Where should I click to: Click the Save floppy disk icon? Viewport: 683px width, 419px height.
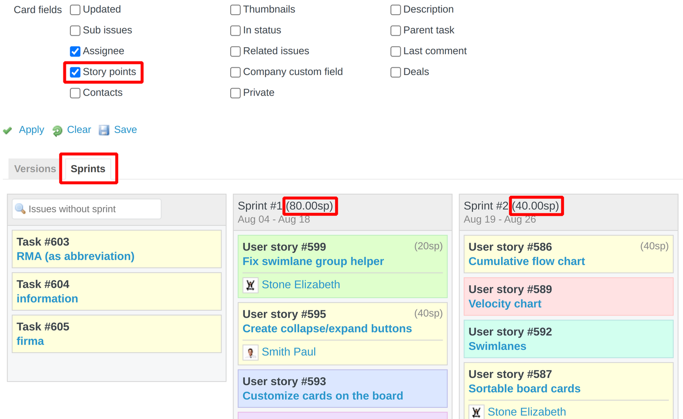(104, 130)
